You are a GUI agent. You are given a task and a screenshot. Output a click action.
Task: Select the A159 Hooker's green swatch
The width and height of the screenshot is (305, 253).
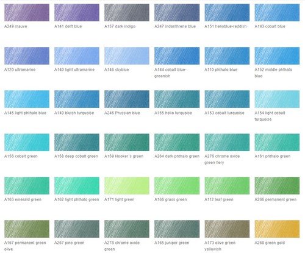click(x=127, y=142)
